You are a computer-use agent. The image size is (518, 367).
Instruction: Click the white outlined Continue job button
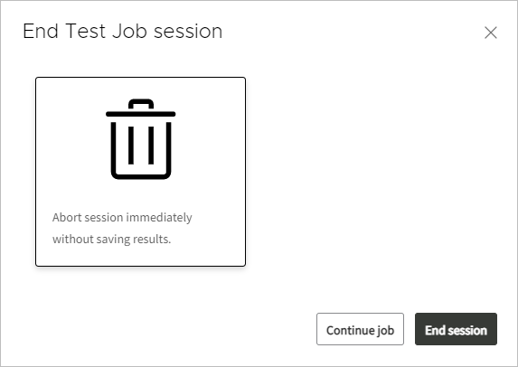click(360, 329)
